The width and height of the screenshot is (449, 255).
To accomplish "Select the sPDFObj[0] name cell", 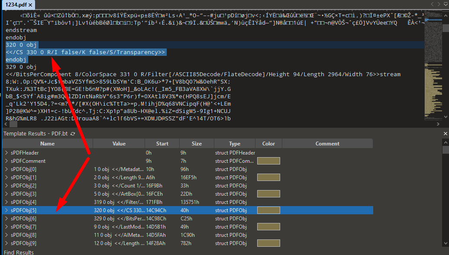I will click(x=23, y=169).
